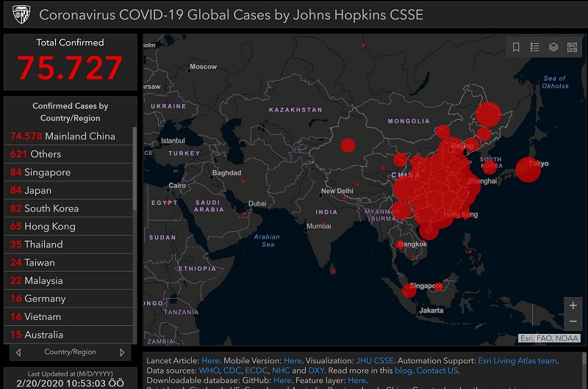Open the Basemap gallery grid icon
The height and width of the screenshot is (389, 588).
point(572,47)
